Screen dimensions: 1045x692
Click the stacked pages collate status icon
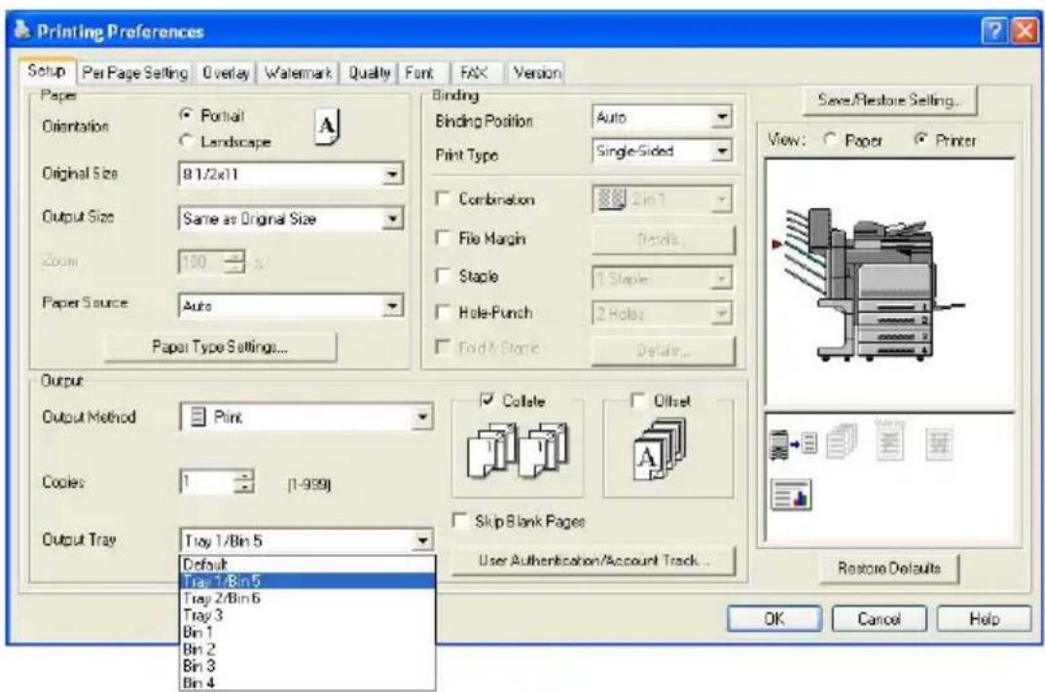[843, 441]
